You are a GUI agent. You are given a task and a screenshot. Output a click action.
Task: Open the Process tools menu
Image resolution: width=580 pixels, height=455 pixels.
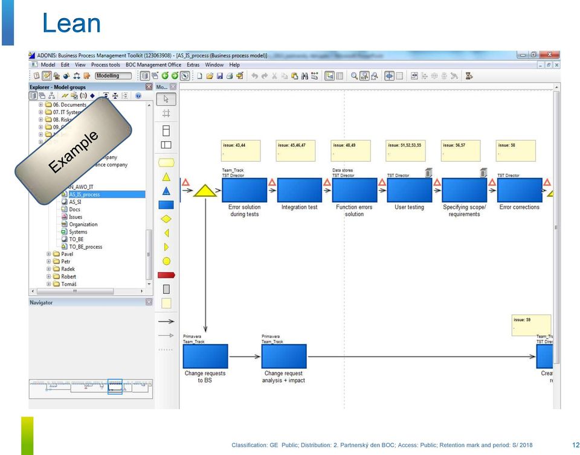pyautogui.click(x=105, y=65)
